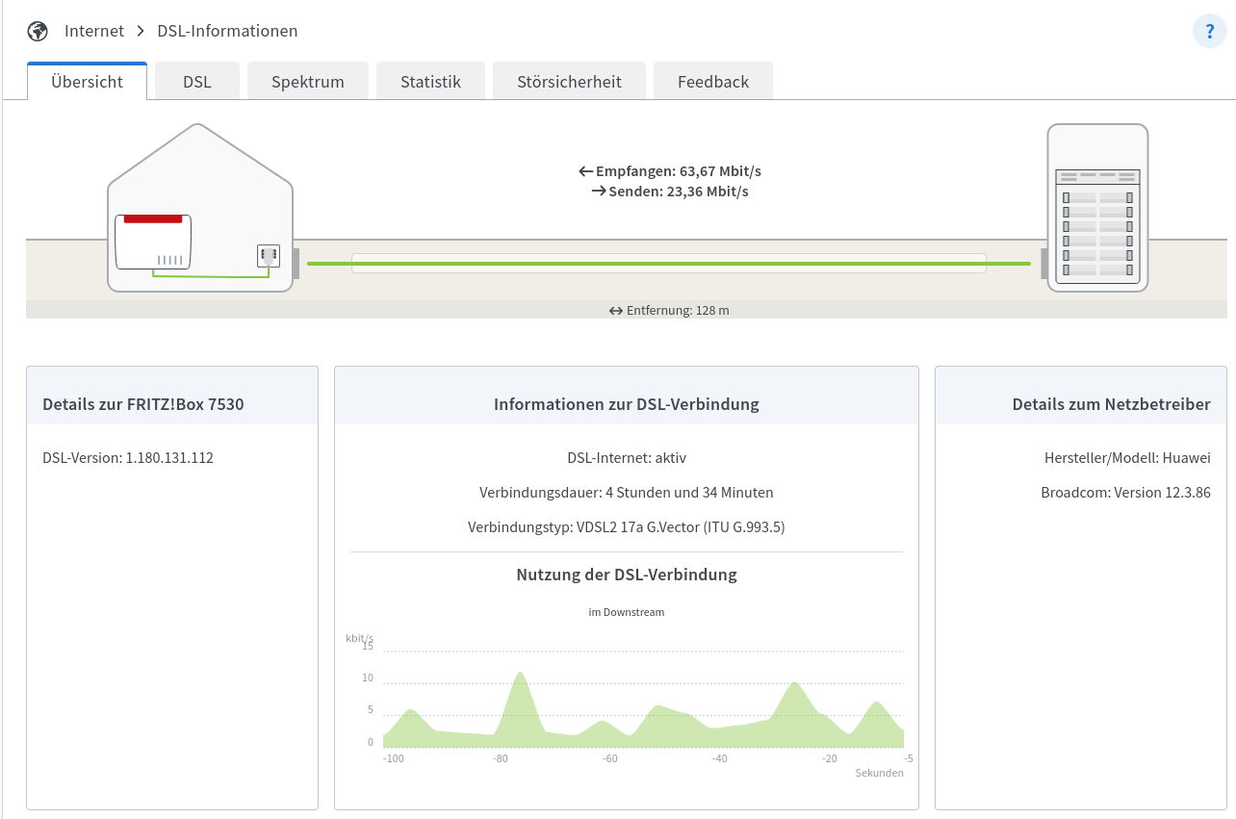Click the Details zur FRITZ!Box 7530 header
The image size is (1236, 819).
click(143, 404)
